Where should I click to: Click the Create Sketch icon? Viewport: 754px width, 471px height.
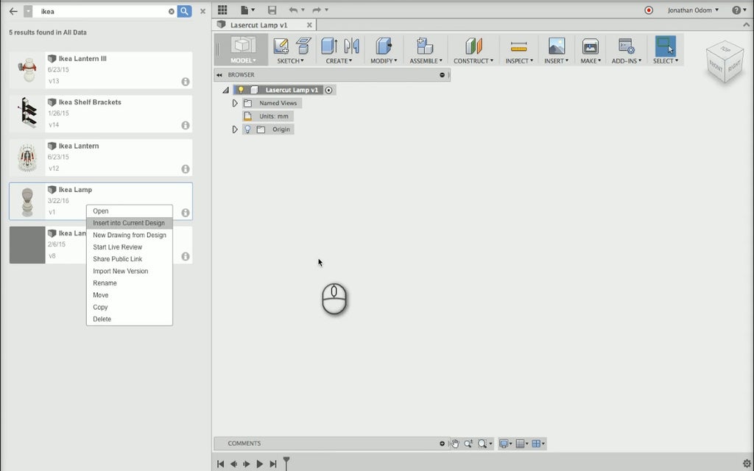click(x=281, y=46)
